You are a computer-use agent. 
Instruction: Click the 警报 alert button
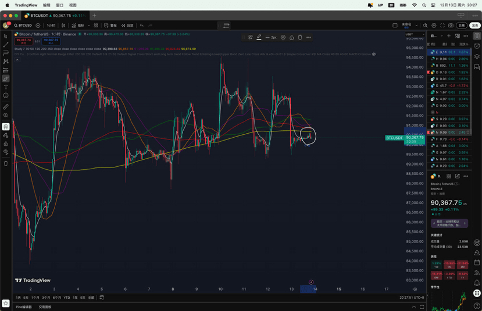[x=110, y=26]
